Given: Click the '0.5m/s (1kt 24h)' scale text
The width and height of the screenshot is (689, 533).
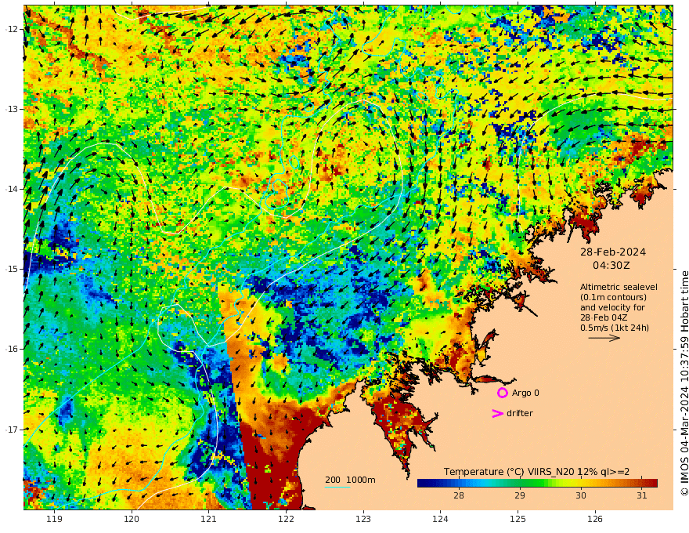Looking at the screenshot, I should (x=615, y=328).
